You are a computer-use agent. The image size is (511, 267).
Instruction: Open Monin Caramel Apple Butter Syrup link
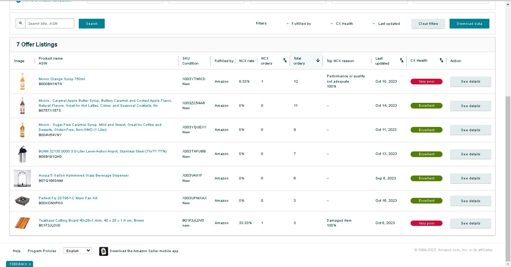105,103
